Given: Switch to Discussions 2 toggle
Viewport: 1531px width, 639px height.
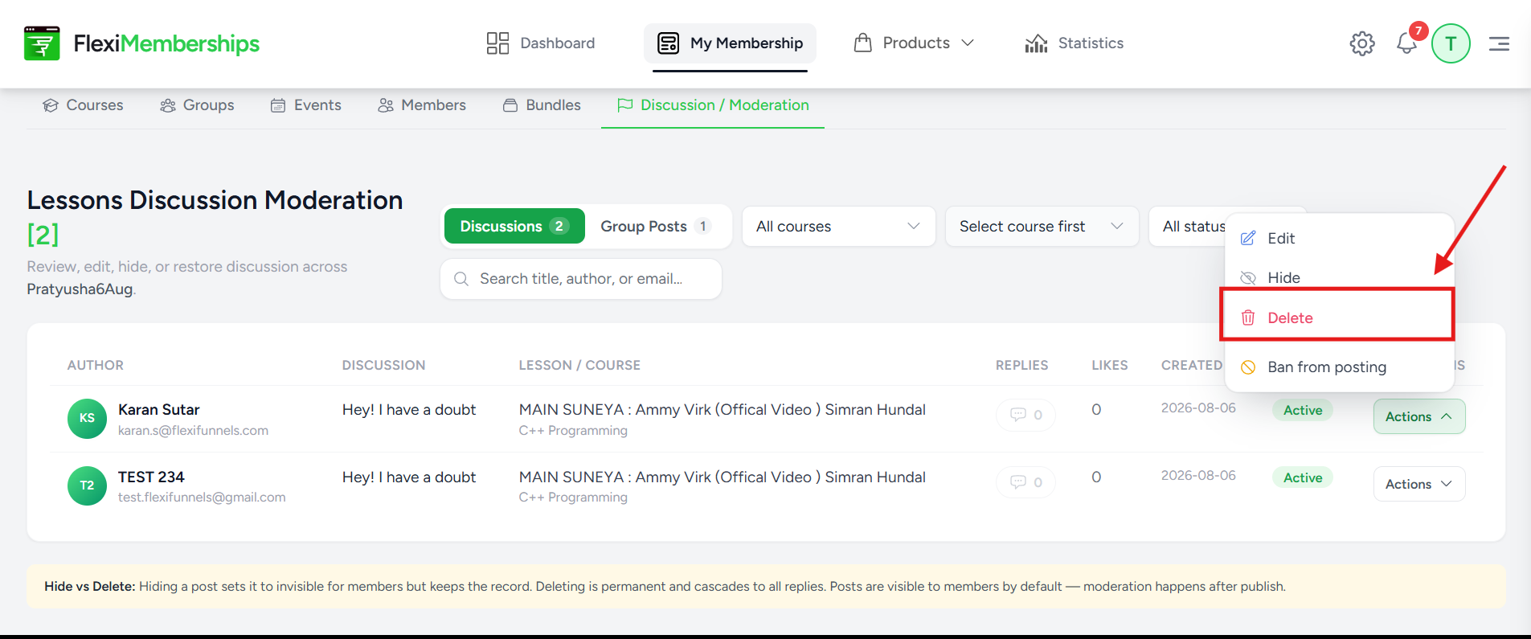Looking at the screenshot, I should (x=514, y=226).
